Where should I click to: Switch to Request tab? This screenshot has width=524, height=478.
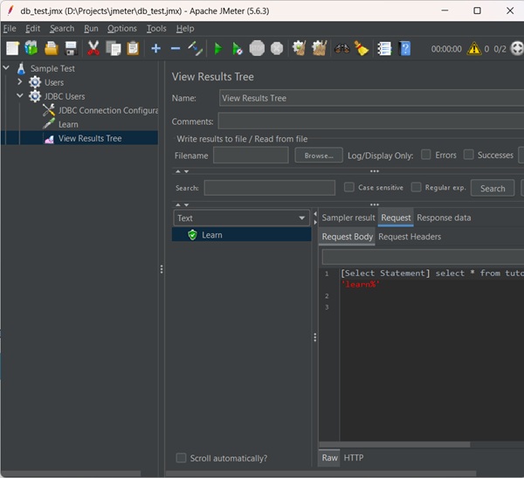396,218
